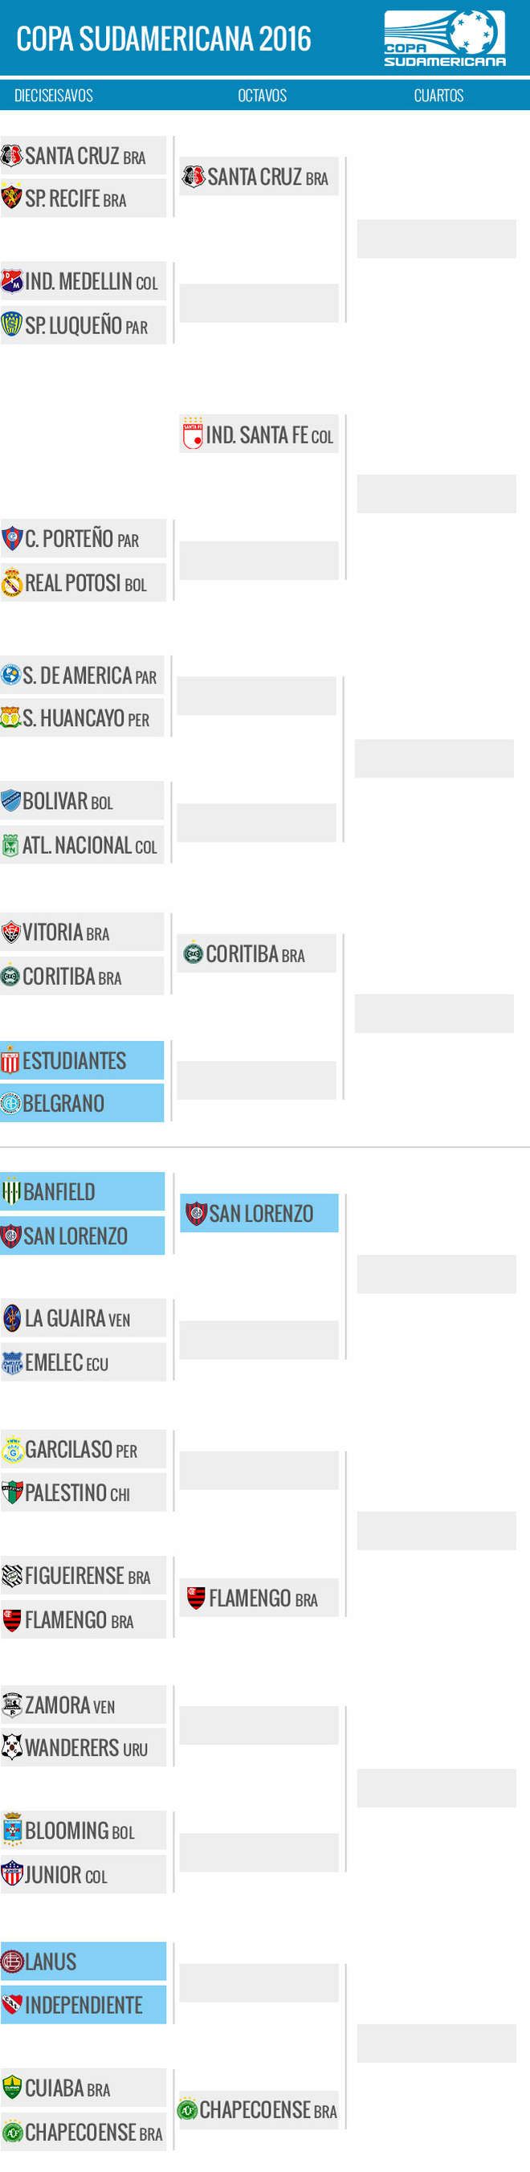Click the Ind. Santa Fe crest
Screen dimensions: 530x2172
pyautogui.click(x=193, y=435)
